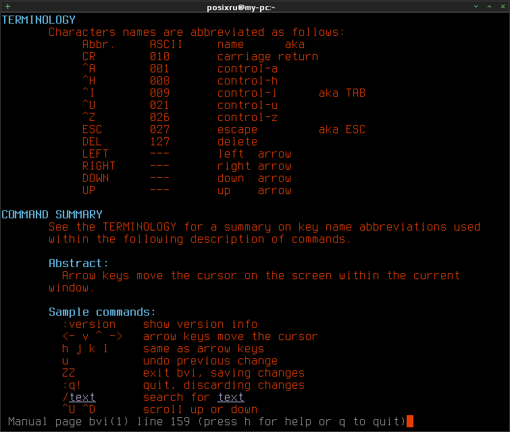Select the COMMAND SUMMARY heading
Screen dimensions: 510x432
pos(52,214)
